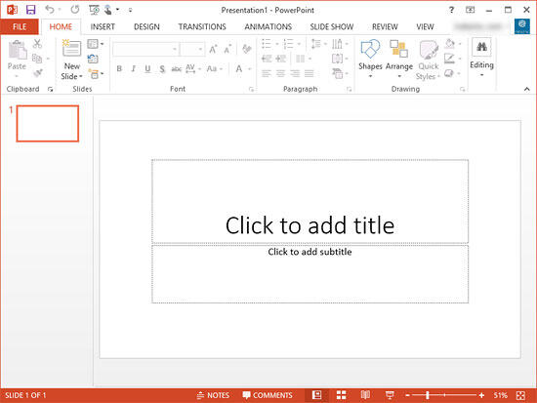Open Line Spacing options

(318, 44)
